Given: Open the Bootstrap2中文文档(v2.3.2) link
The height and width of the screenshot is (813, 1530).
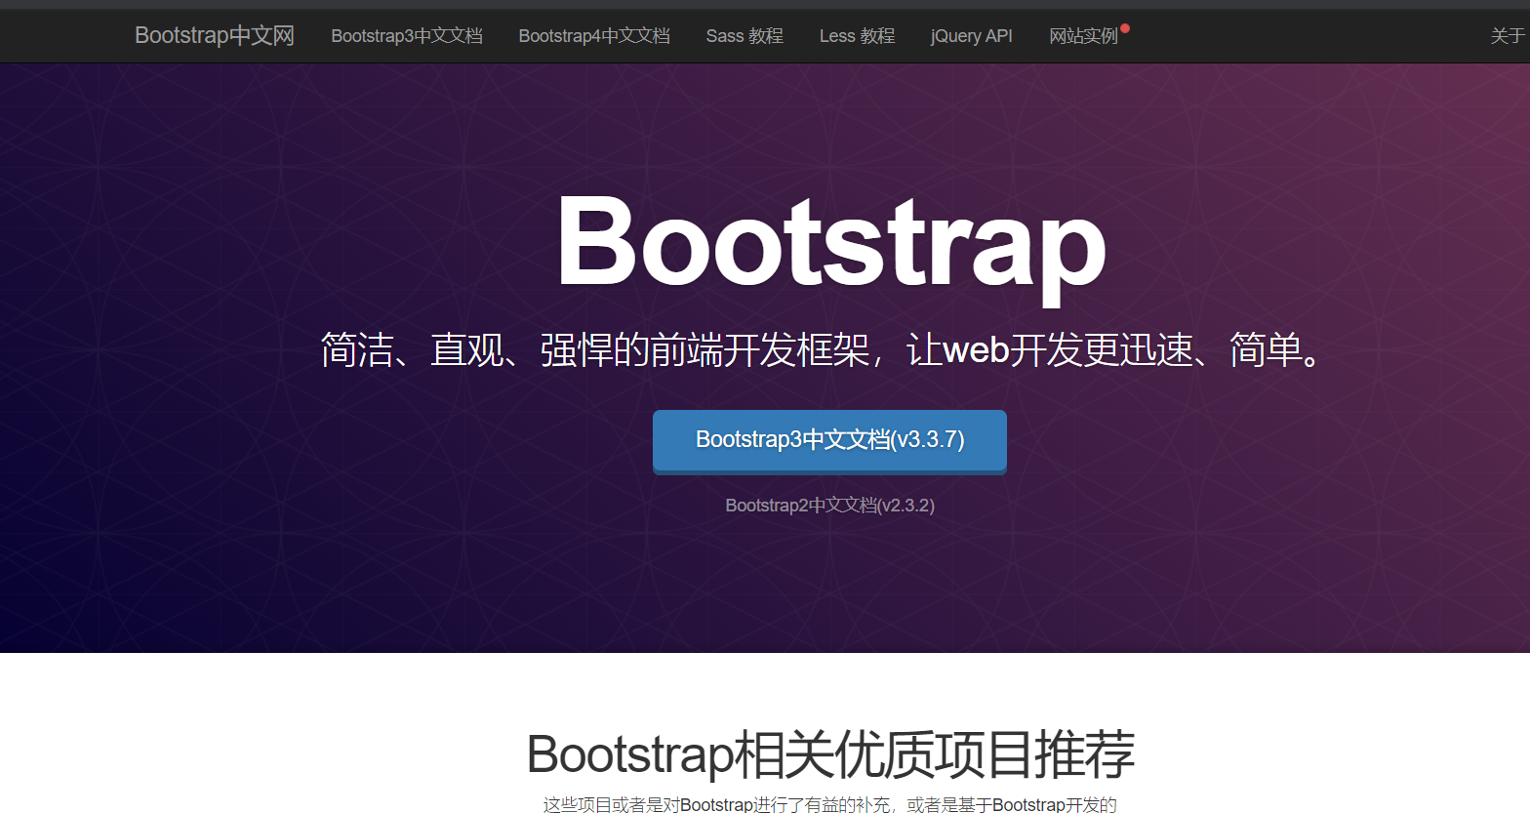Looking at the screenshot, I should pyautogui.click(x=830, y=506).
